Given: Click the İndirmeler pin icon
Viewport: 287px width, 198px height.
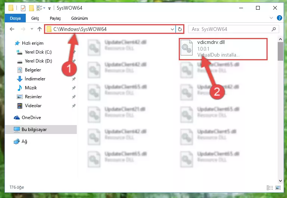Looking at the screenshot, I should coord(74,79).
